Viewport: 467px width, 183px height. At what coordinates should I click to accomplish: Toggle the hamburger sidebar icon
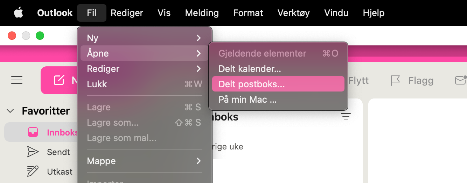click(x=17, y=80)
